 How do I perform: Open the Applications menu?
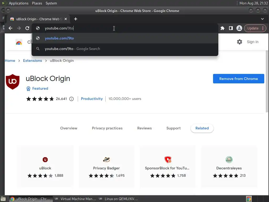(x=19, y=3)
